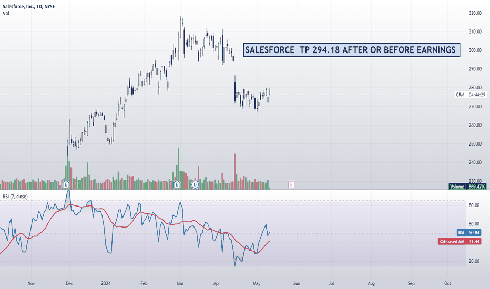This screenshot has width=490, height=289.
Task: Click the 20.00 RSI axis label
Action: pyautogui.click(x=474, y=261)
